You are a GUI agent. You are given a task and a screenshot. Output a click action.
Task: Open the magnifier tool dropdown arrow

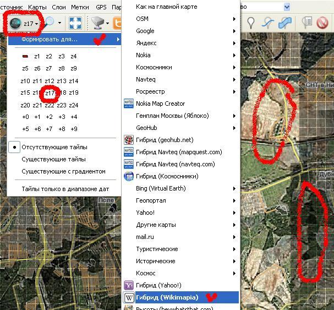click(59, 23)
